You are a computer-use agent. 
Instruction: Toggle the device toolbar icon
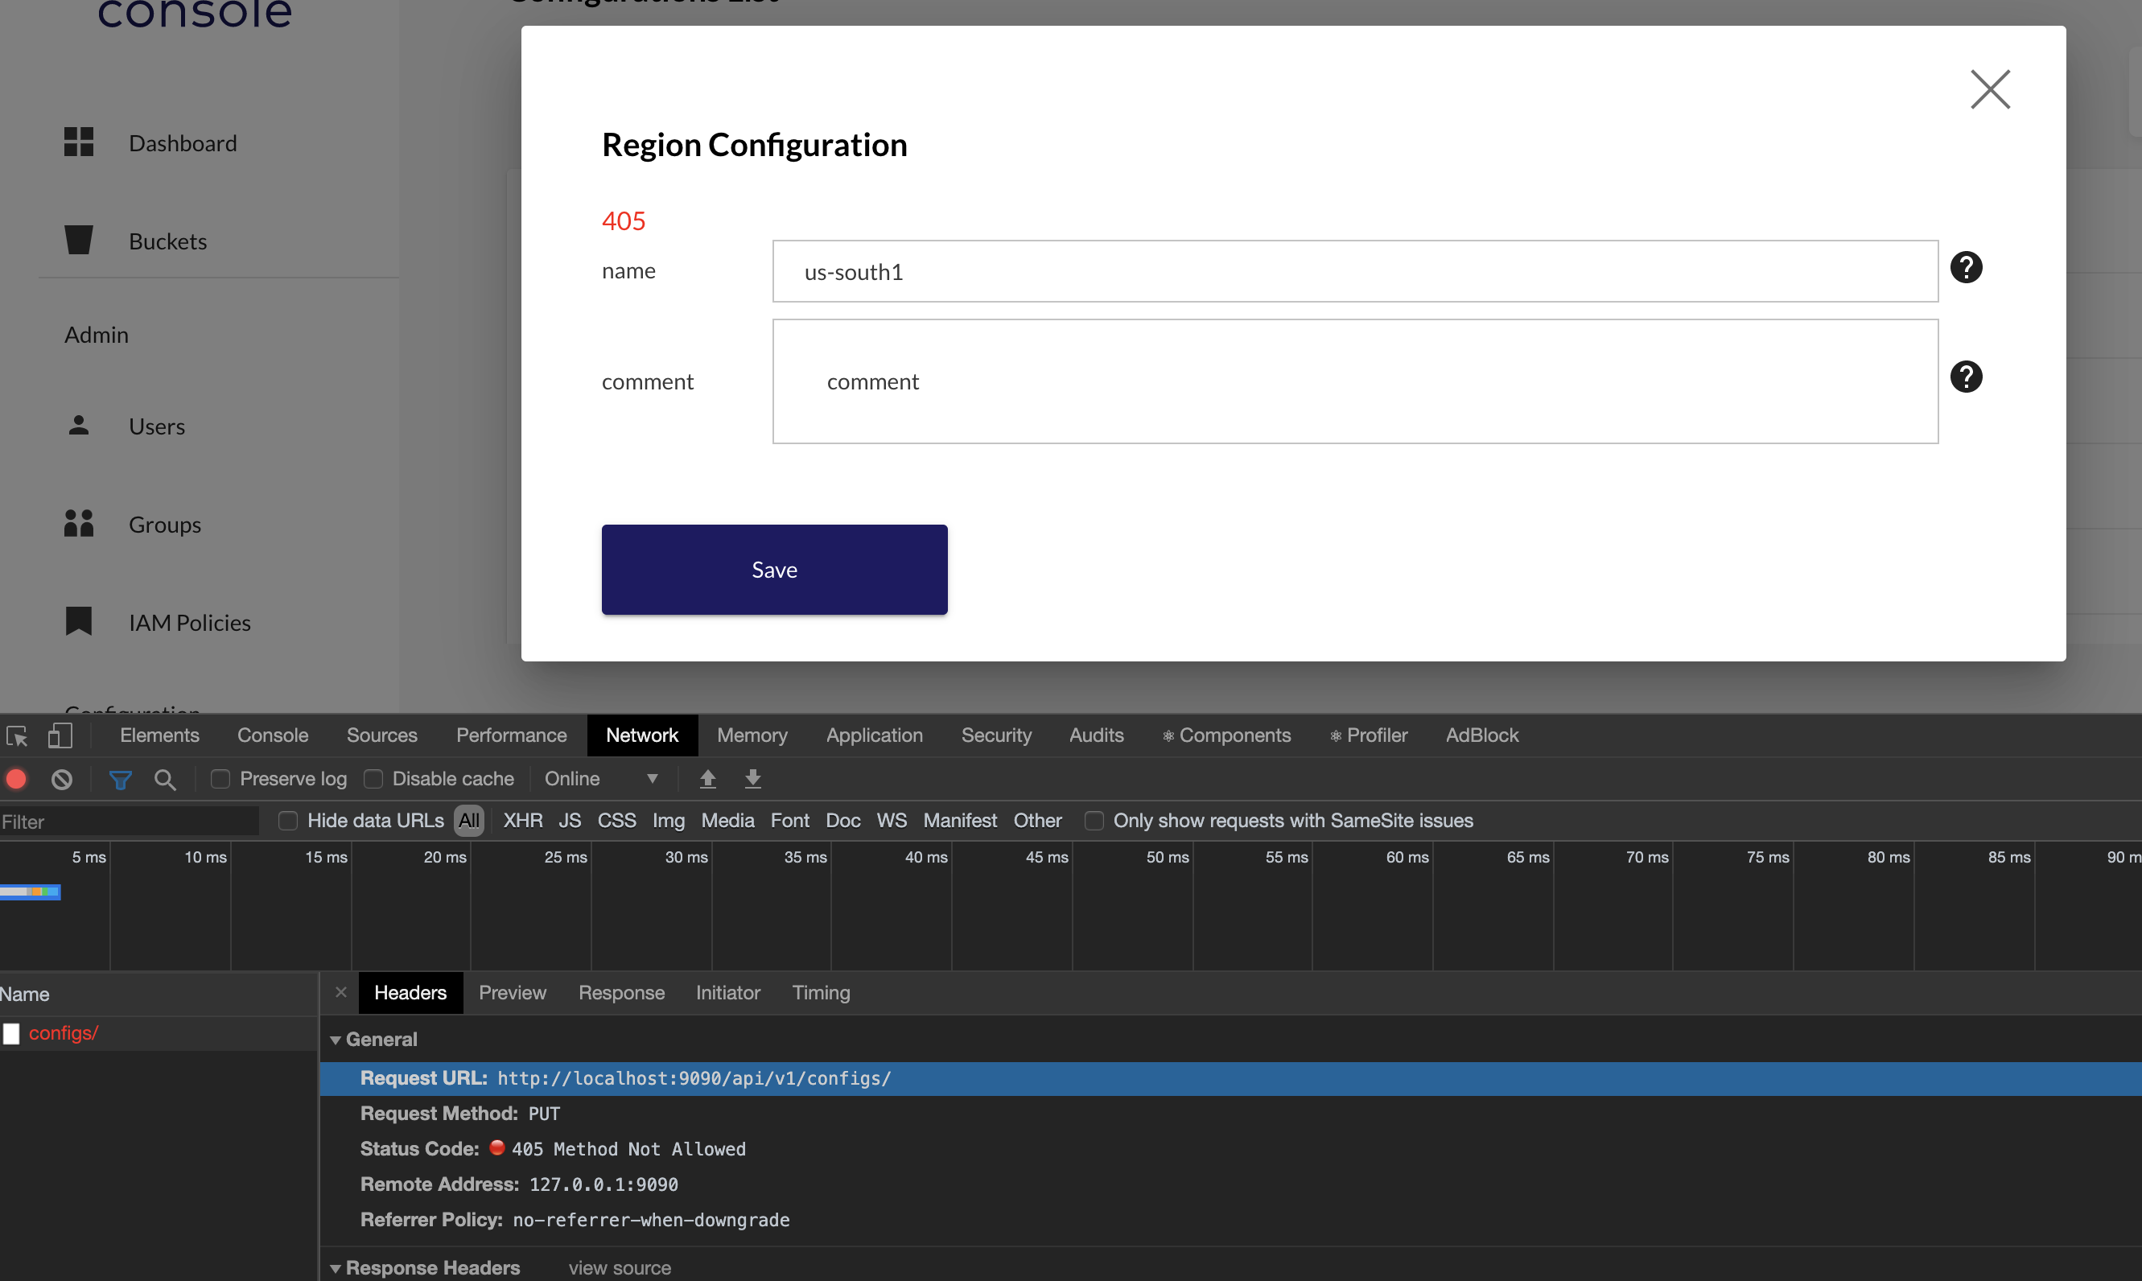click(60, 735)
